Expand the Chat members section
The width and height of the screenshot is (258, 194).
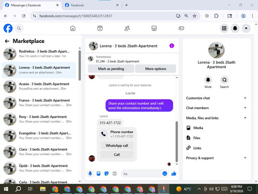click(x=216, y=108)
